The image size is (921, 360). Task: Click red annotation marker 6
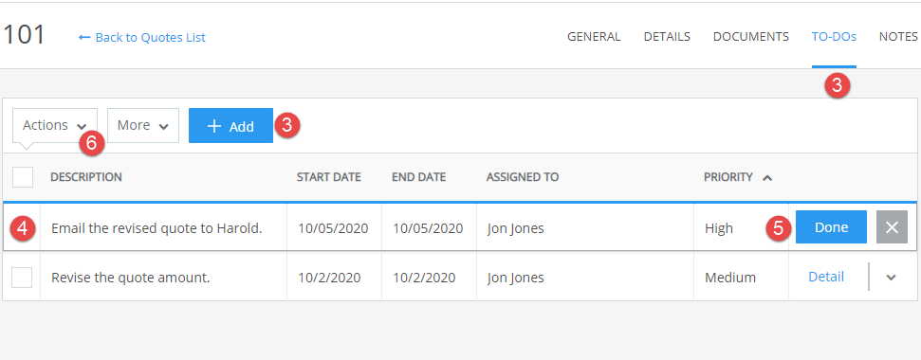tap(92, 143)
